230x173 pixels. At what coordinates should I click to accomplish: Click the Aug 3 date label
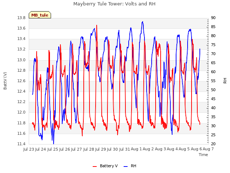click(160, 149)
